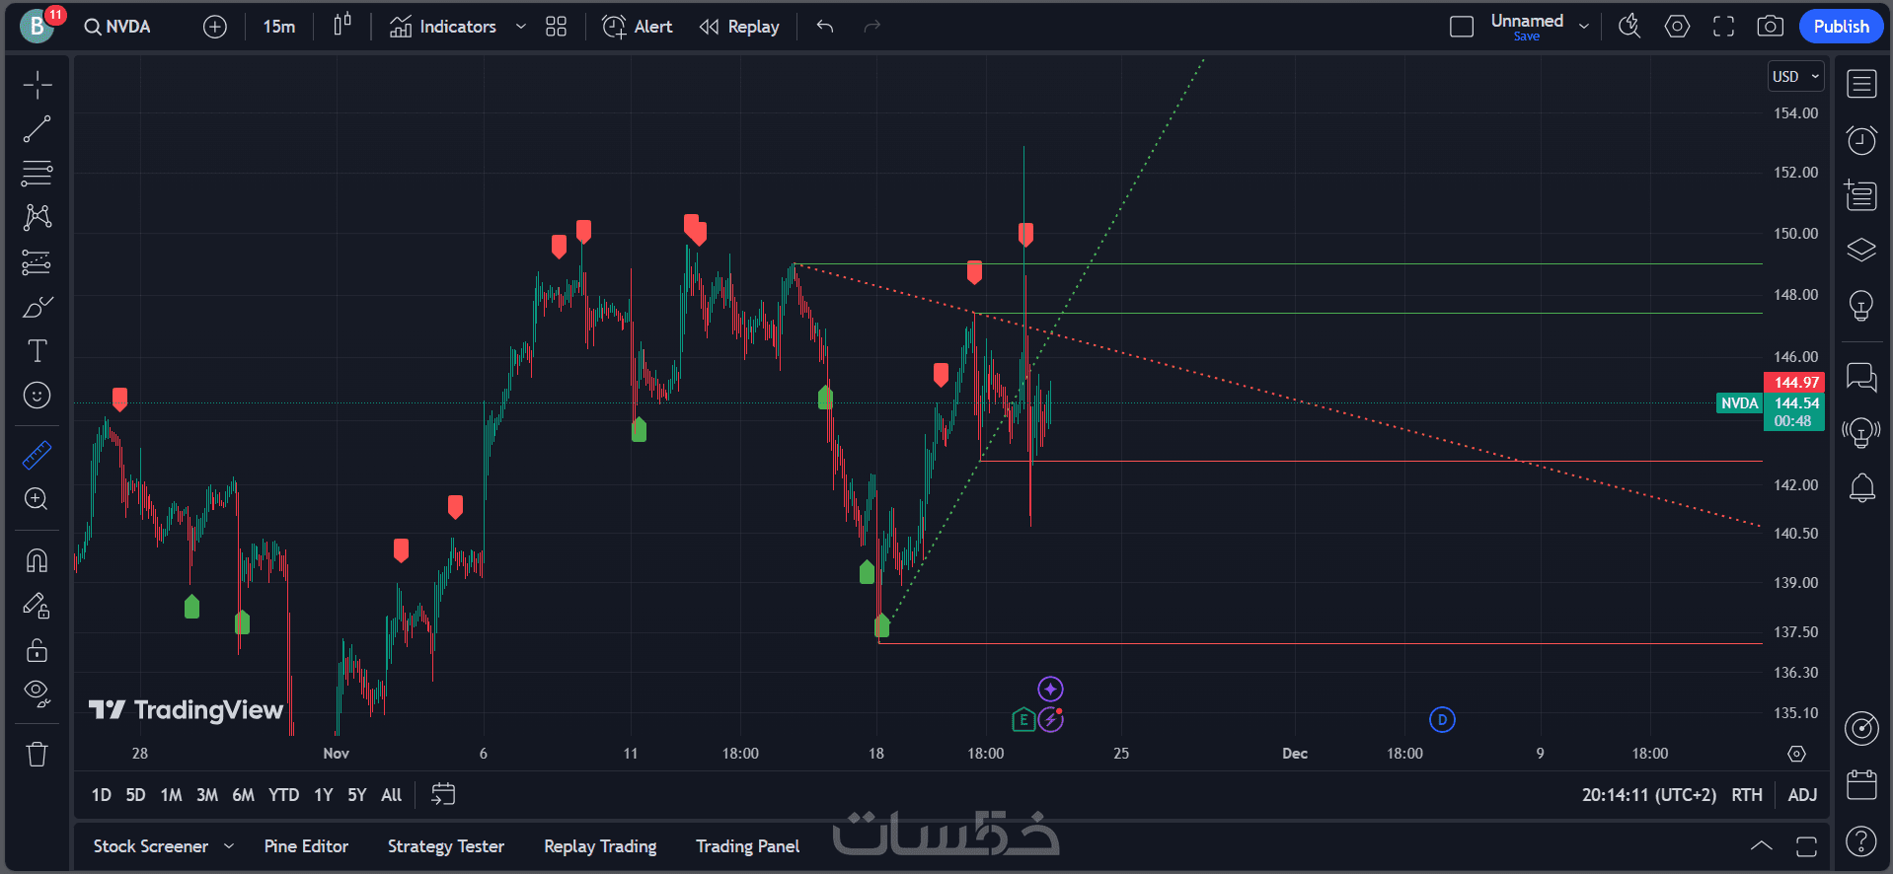Select the crosshair cursor tool
Viewport: 1893px width, 874px height.
38,85
